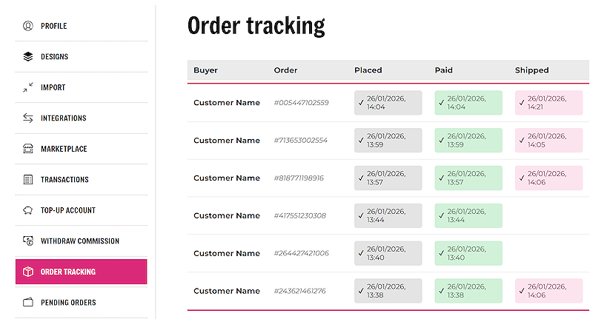Click the Pending Orders folder icon
This screenshot has height=319, width=610.
pos(28,303)
